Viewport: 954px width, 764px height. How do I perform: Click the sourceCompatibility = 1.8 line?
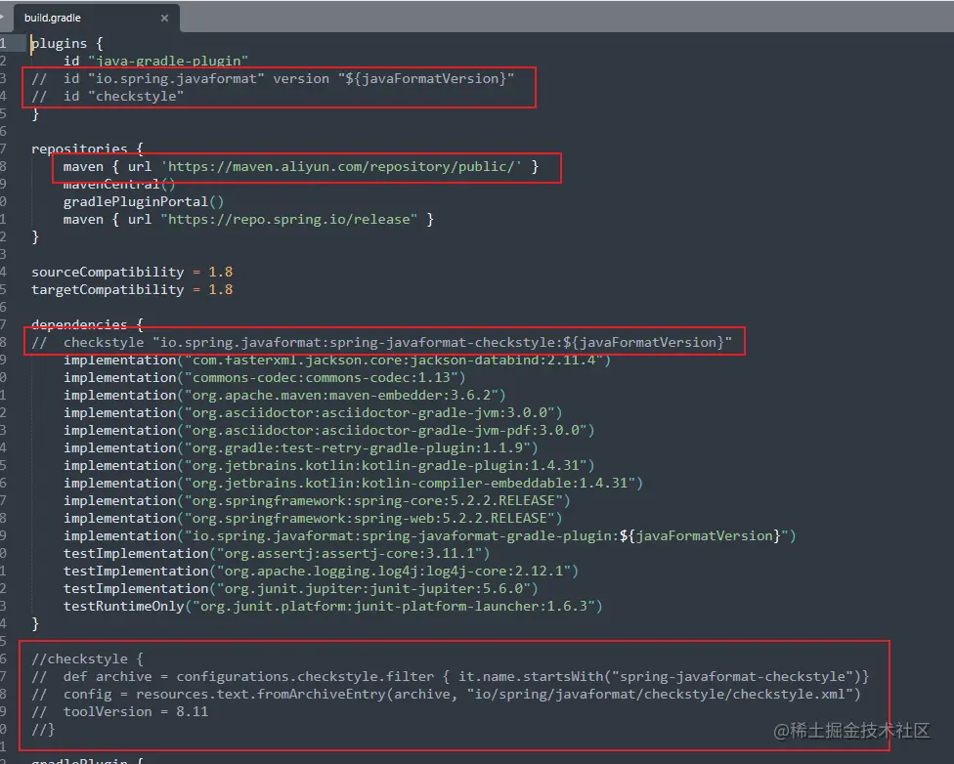point(132,272)
